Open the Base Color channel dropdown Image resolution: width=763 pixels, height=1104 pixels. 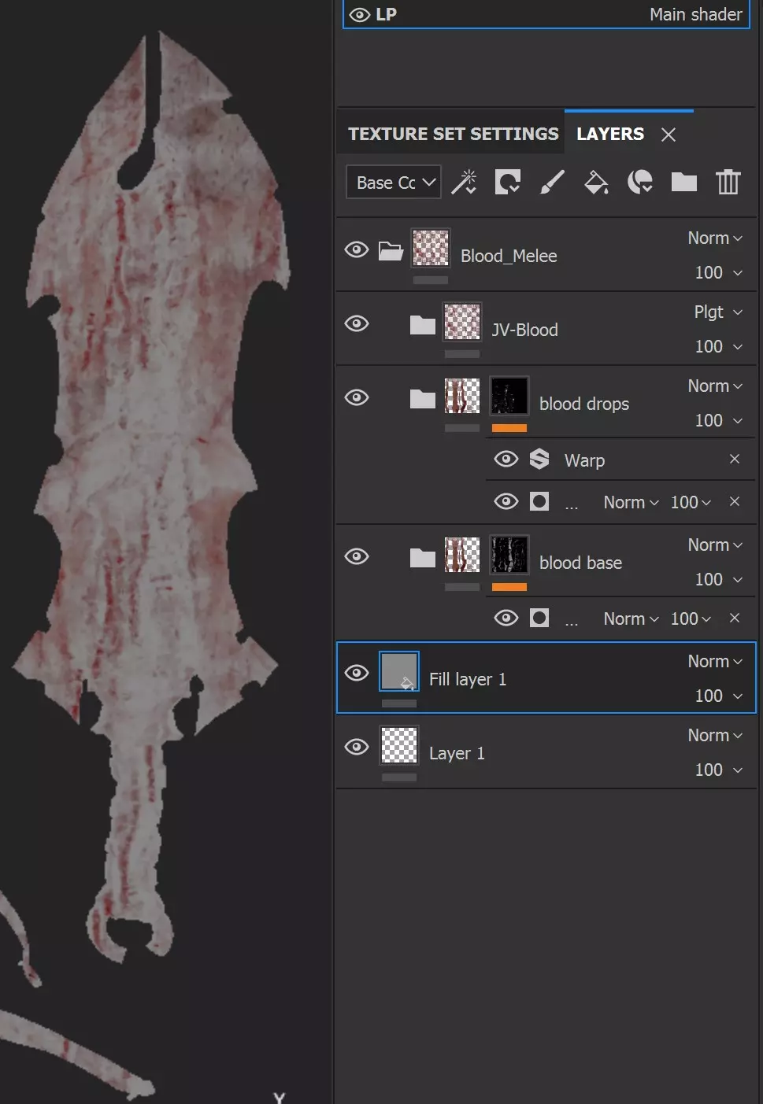[394, 183]
